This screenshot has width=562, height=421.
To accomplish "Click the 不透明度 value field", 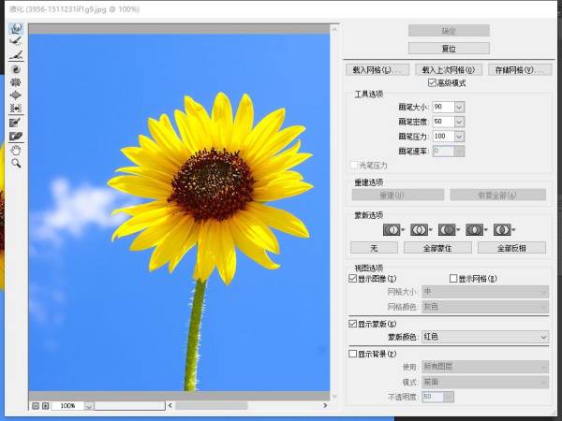I will (433, 397).
